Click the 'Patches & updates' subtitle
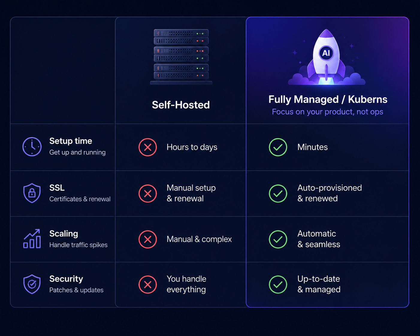The height and width of the screenshot is (336, 420). [76, 290]
